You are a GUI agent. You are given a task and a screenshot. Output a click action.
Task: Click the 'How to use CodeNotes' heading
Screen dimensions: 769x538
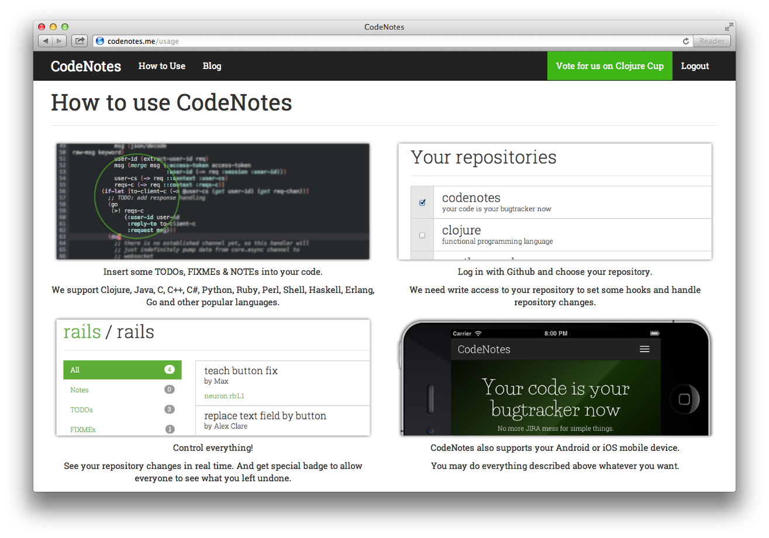pyautogui.click(x=171, y=102)
